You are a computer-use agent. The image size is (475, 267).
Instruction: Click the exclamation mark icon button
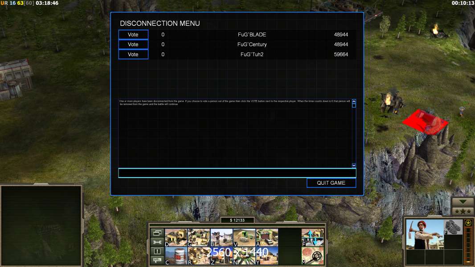(x=157, y=251)
